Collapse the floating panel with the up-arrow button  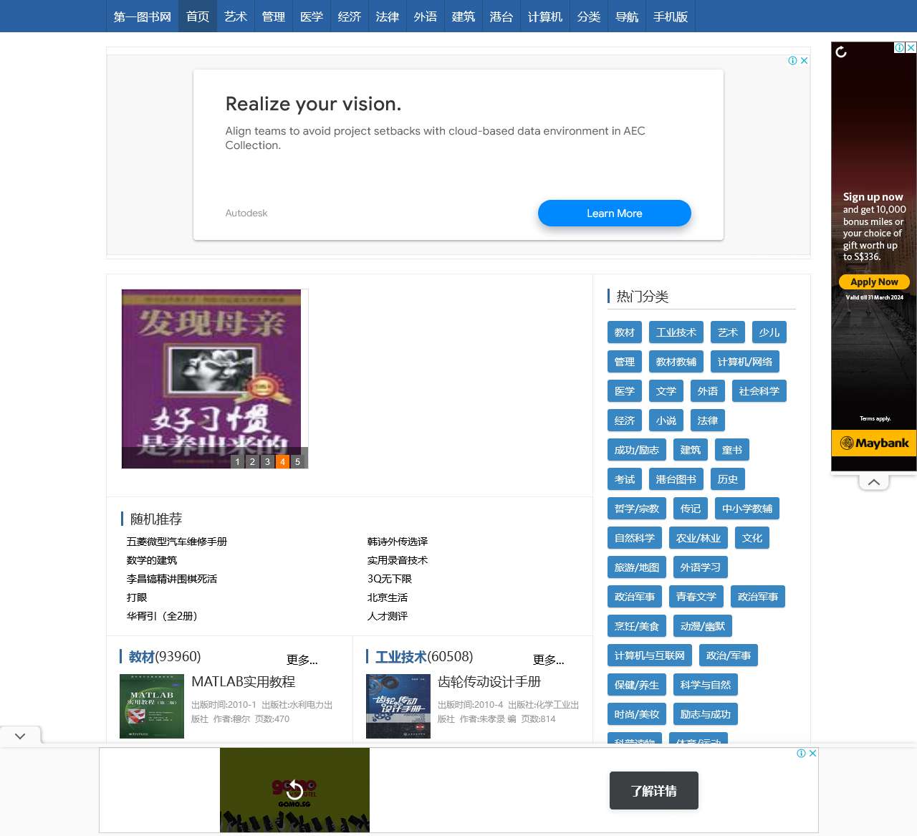pyautogui.click(x=873, y=481)
